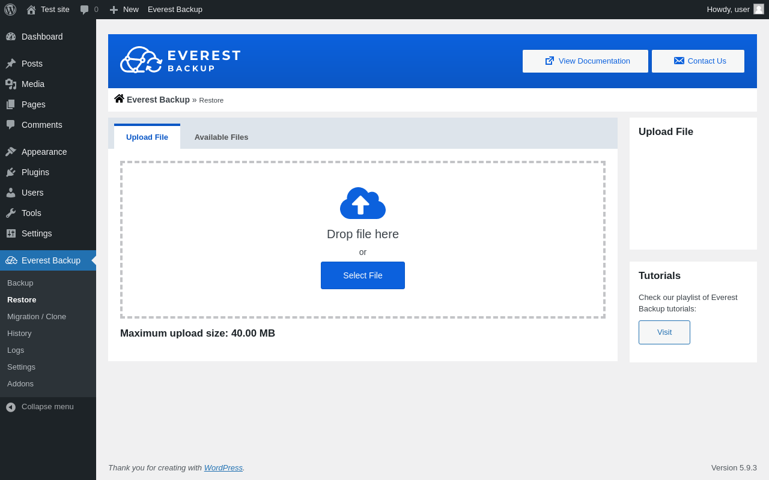This screenshot has height=480, width=769.
Task: Click the Dashboard gauge icon
Action: (11, 37)
